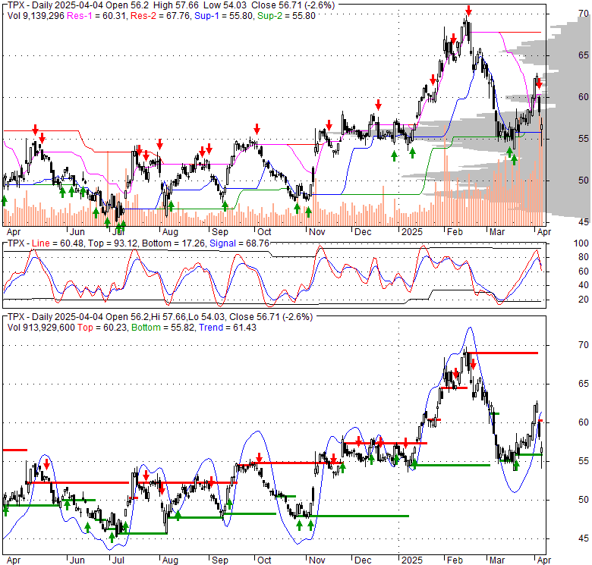This screenshot has height=565, width=592.
Task: Click the Res-1 = 60.31 legend label
Action: click(97, 16)
